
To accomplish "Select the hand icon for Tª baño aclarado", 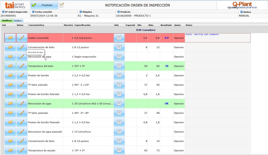I will pos(10,85).
